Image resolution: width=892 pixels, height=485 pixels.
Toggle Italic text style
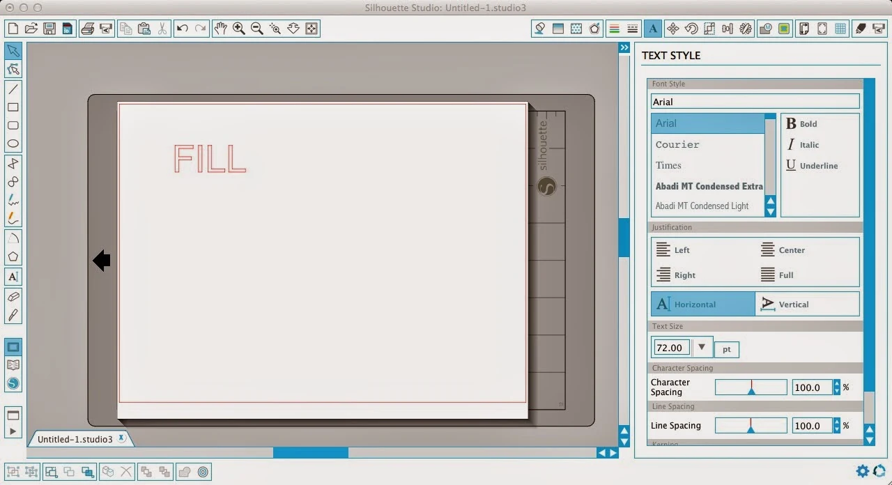click(x=803, y=145)
